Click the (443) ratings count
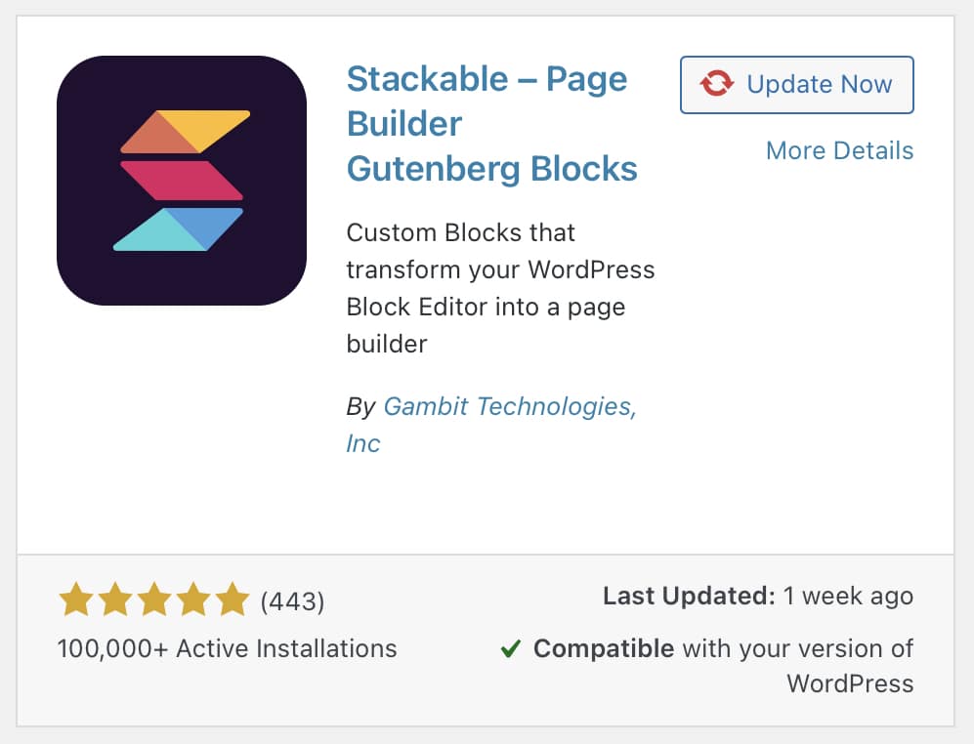 (x=292, y=601)
